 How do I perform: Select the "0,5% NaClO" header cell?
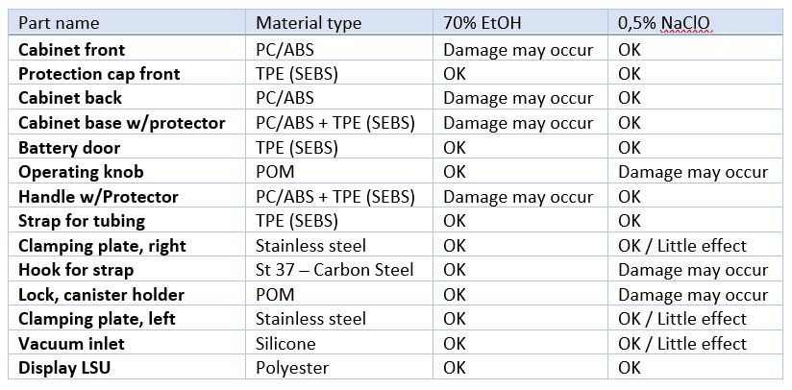(x=665, y=23)
